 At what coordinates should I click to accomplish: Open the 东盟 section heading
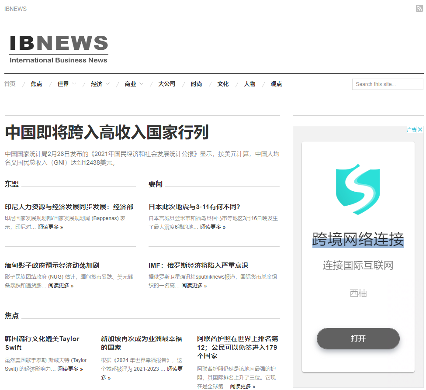click(x=12, y=184)
